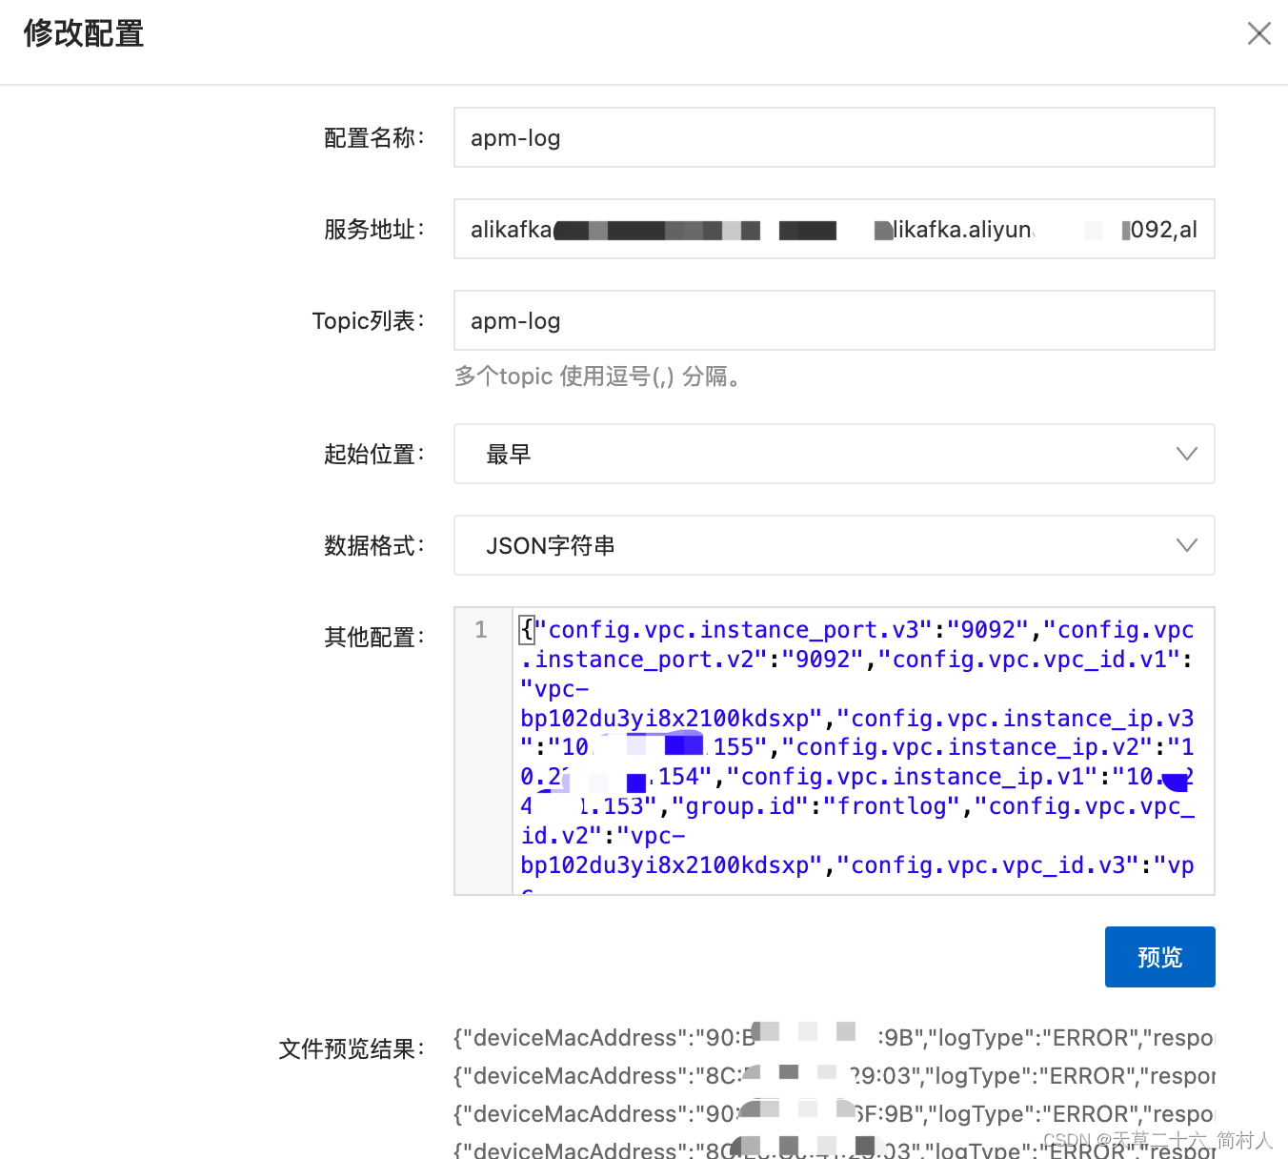Click the first deviceMacAddress preview row starting 90:B
1288x1159 pixels.
click(835, 1038)
